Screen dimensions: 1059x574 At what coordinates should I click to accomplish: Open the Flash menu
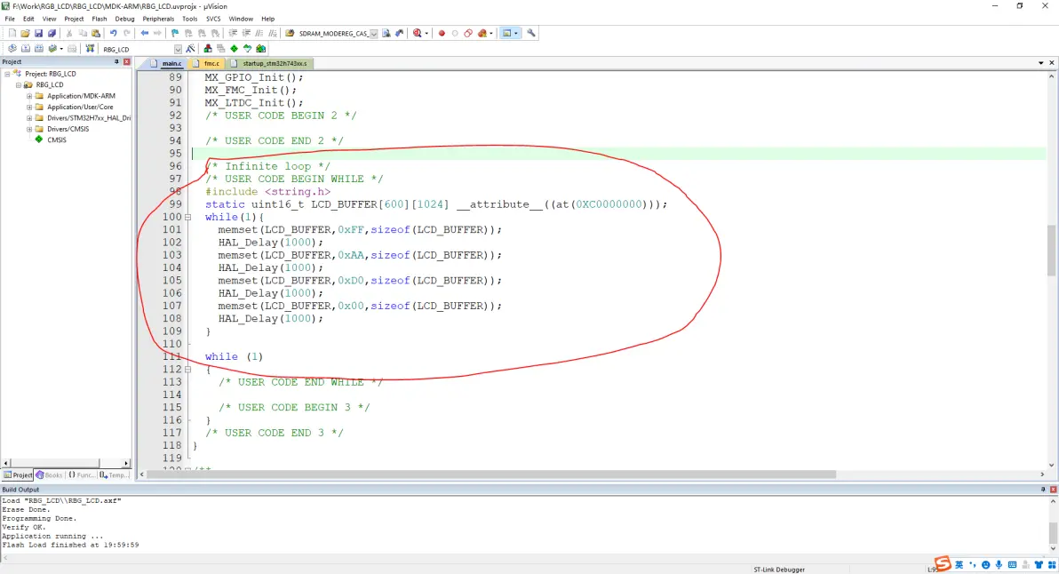click(99, 19)
